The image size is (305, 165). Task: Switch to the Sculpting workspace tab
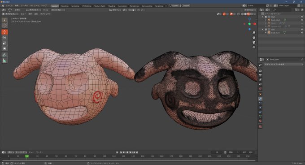tap(75, 6)
